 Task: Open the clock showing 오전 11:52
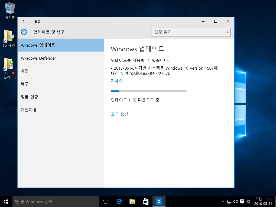[x=263, y=201]
